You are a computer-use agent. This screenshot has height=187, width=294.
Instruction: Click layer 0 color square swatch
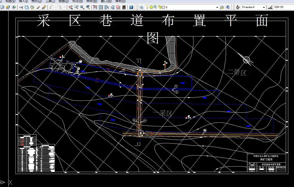point(163,7)
